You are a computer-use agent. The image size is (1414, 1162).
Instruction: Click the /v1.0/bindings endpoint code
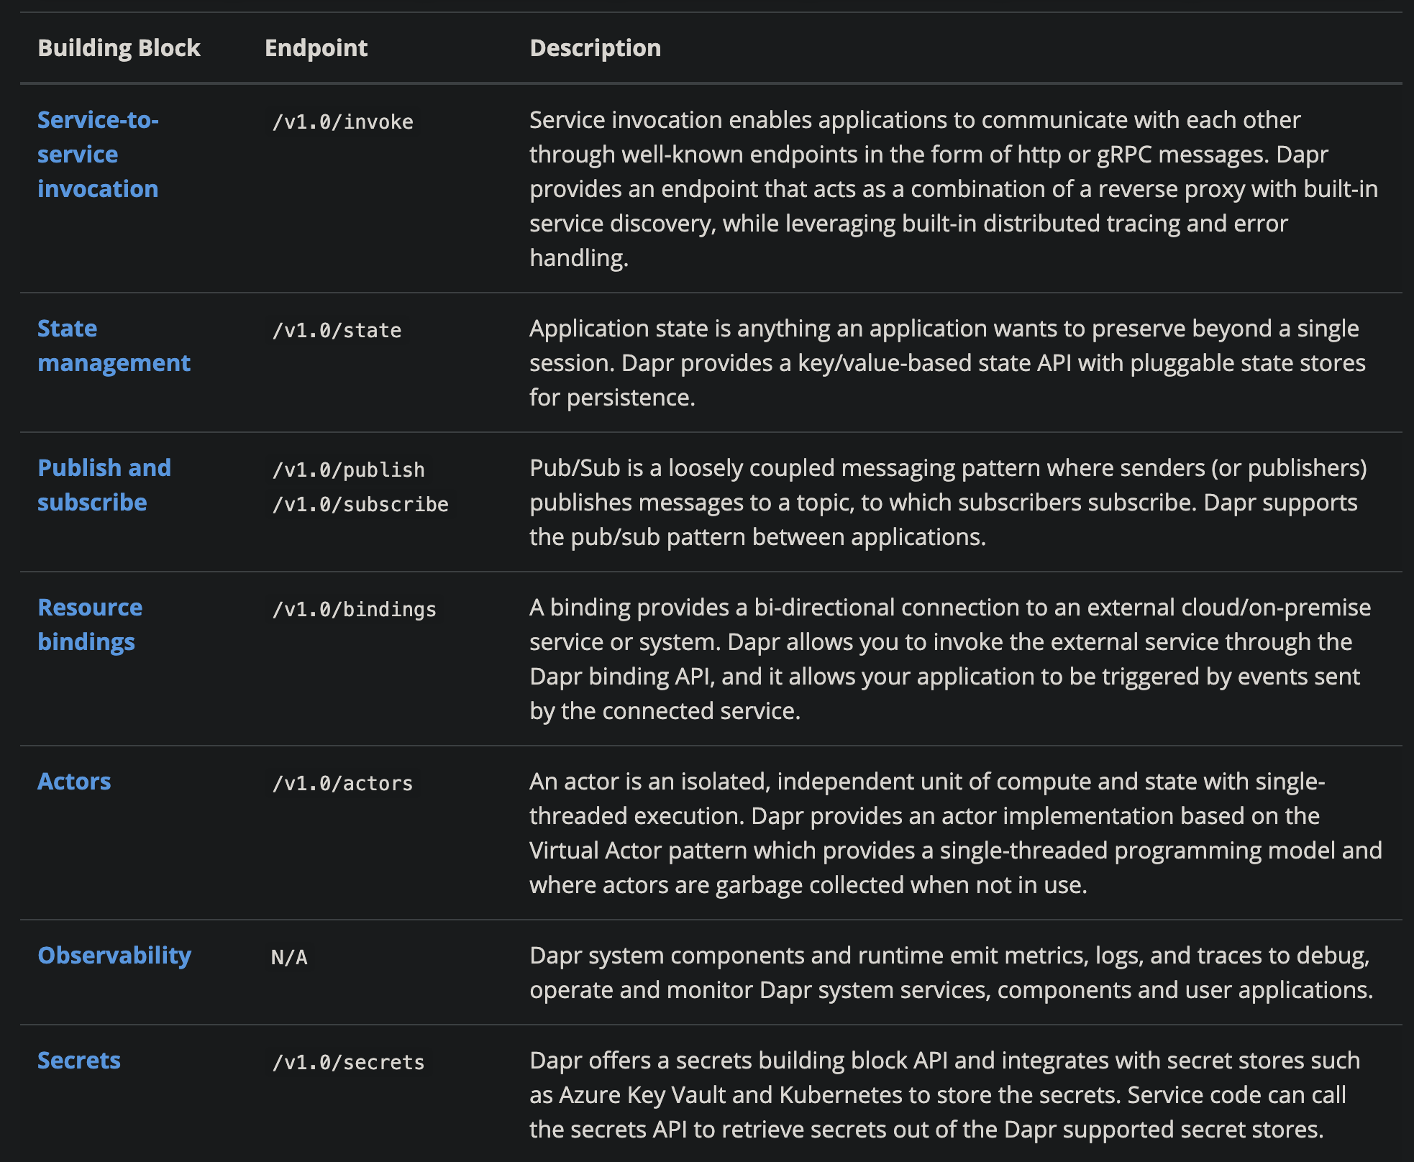coord(354,609)
